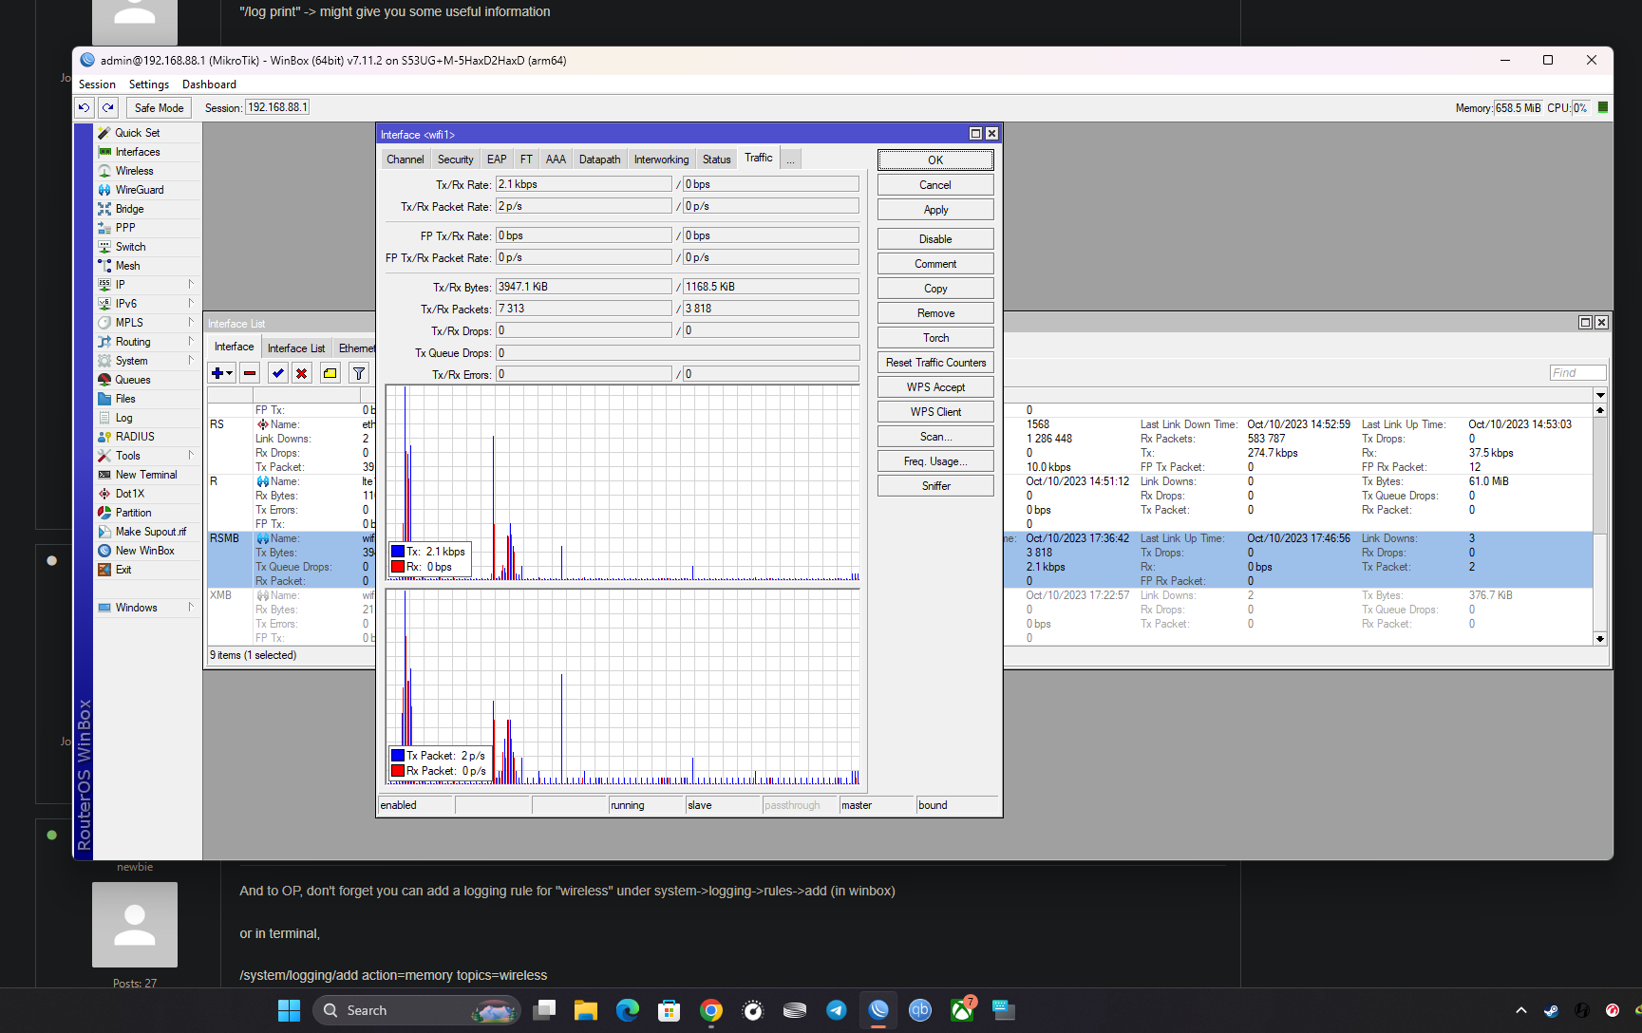Click the red Rx legend swatch in upper graph
The width and height of the screenshot is (1642, 1033).
pos(398,567)
